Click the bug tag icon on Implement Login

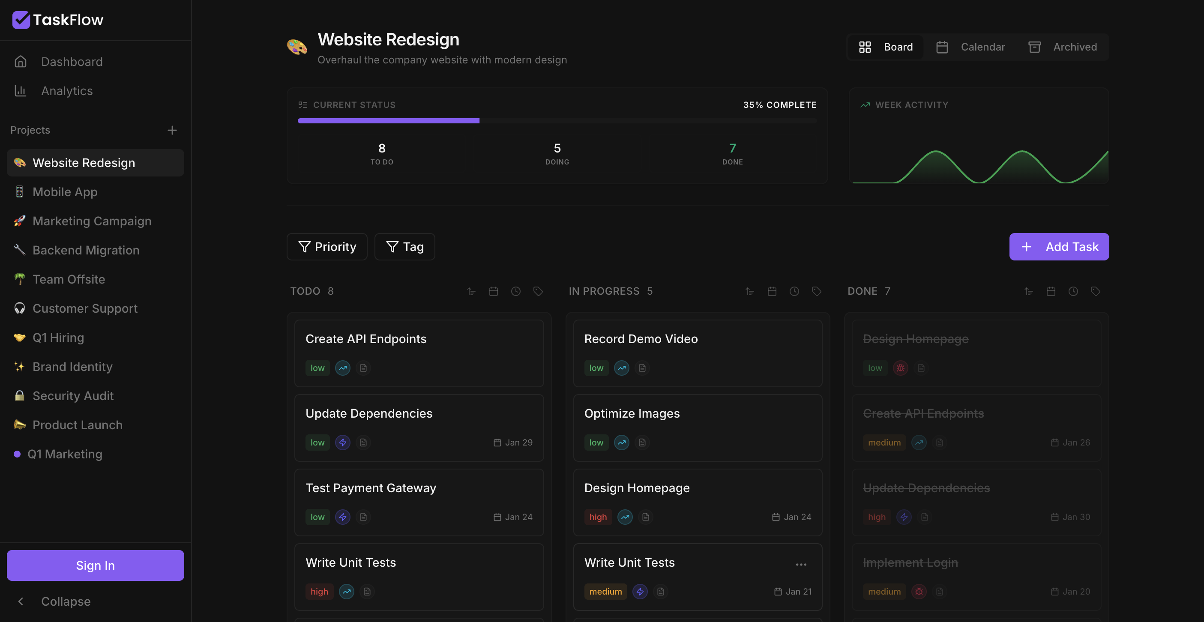tap(919, 592)
